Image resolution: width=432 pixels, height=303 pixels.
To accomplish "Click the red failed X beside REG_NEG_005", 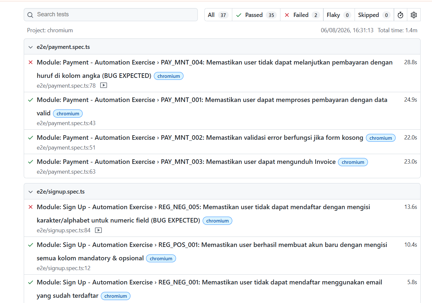I will click(31, 207).
